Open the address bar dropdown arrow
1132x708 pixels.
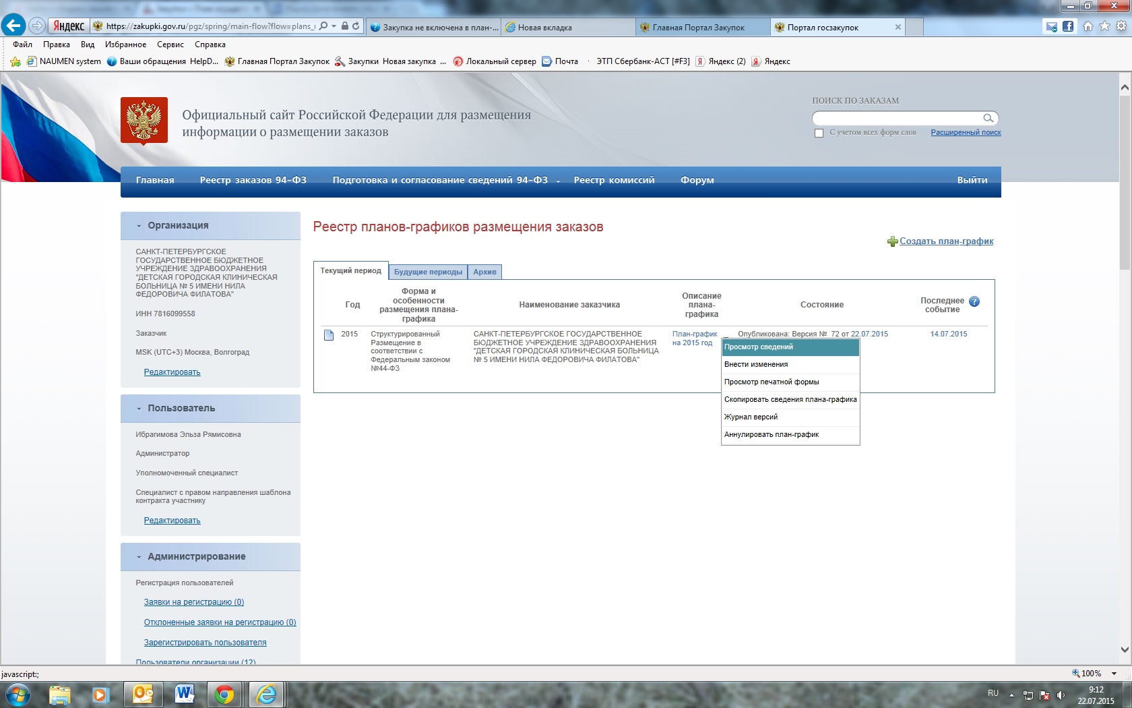[x=334, y=26]
